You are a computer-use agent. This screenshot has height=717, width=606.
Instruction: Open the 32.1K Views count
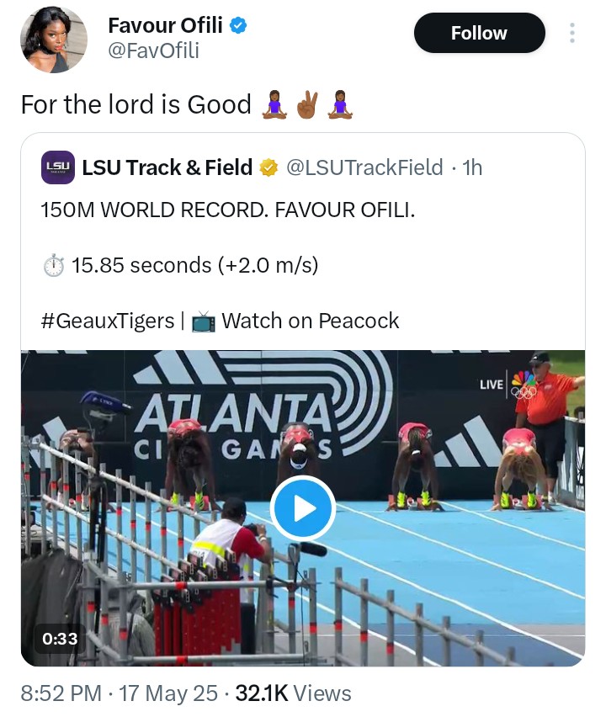pyautogui.click(x=293, y=693)
